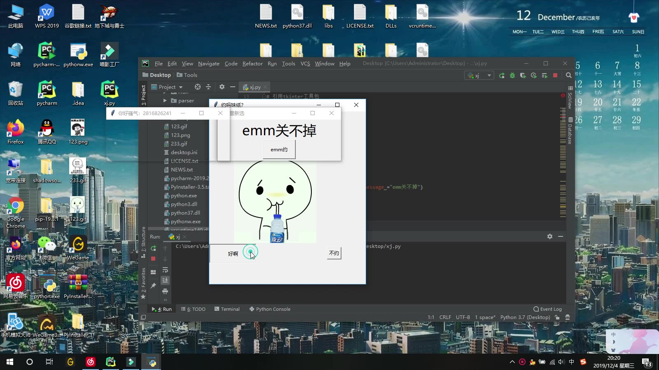Click the 好啊 button
The width and height of the screenshot is (659, 370).
tap(233, 254)
